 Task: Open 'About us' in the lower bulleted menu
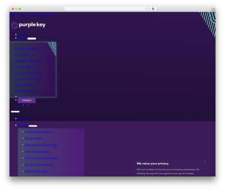click(x=23, y=119)
